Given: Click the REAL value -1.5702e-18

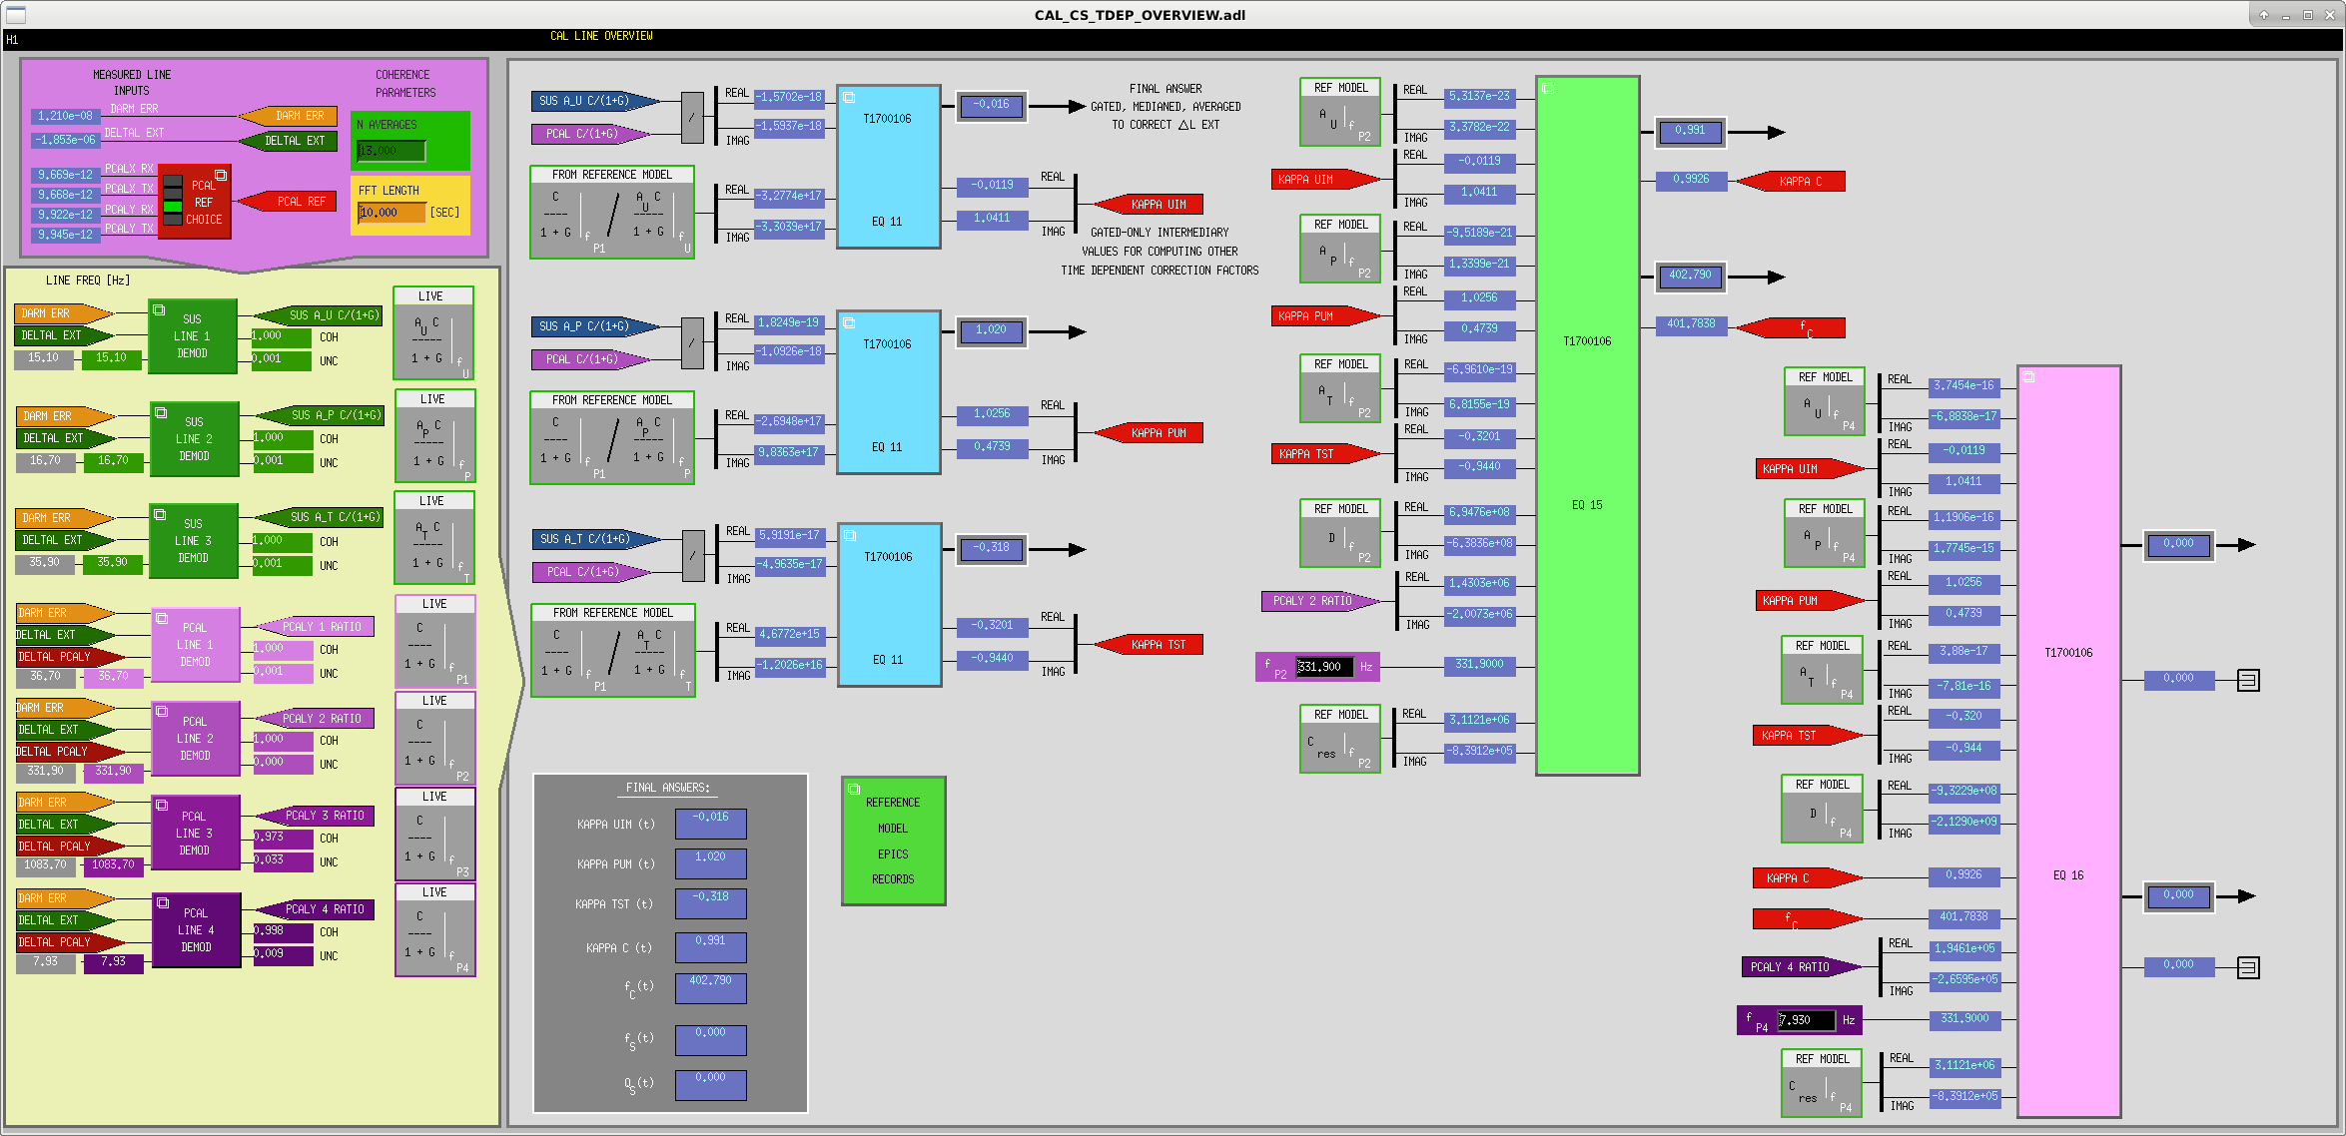Looking at the screenshot, I should click(790, 97).
